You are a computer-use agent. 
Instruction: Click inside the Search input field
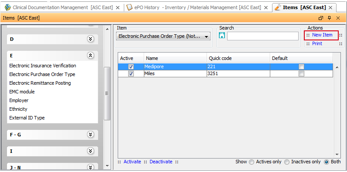tap(263, 36)
